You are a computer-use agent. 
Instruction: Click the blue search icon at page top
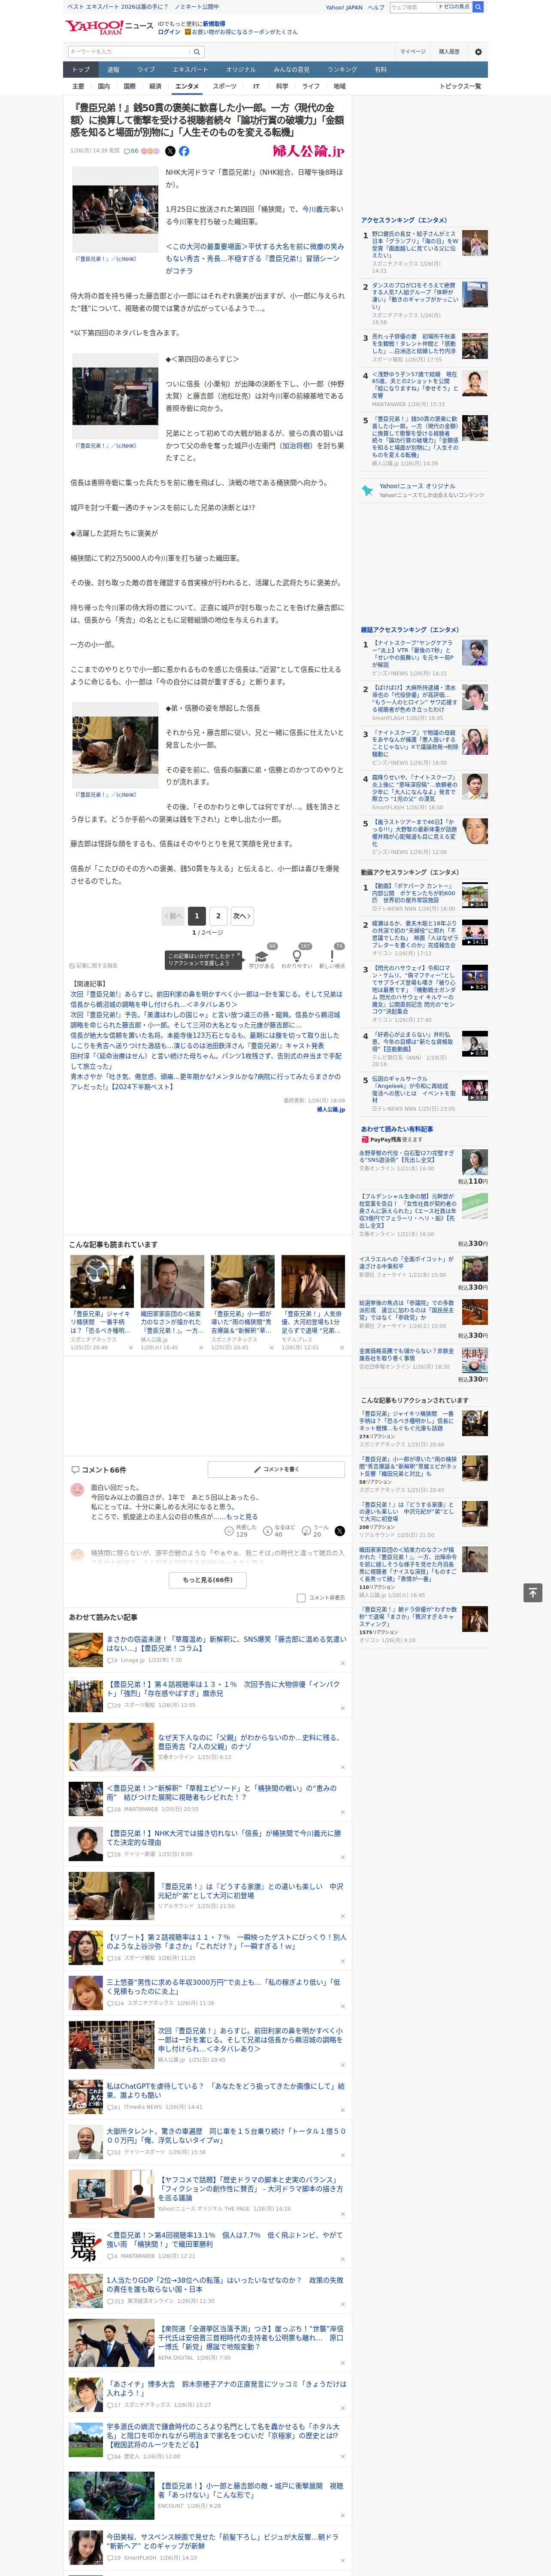click(478, 7)
